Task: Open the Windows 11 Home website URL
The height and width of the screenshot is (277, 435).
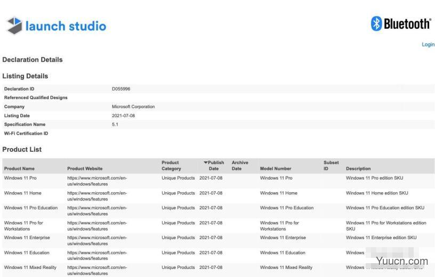Action: [x=97, y=196]
